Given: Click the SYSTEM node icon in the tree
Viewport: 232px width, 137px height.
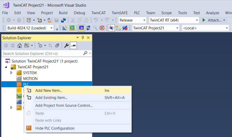Looking at the screenshot, I should click(x=19, y=73).
